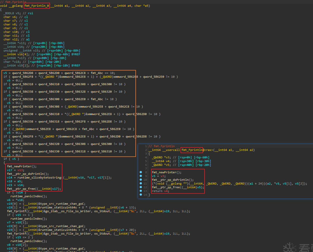Open fmt__ptr_pp_doPrintln() in inset window

click(173, 180)
